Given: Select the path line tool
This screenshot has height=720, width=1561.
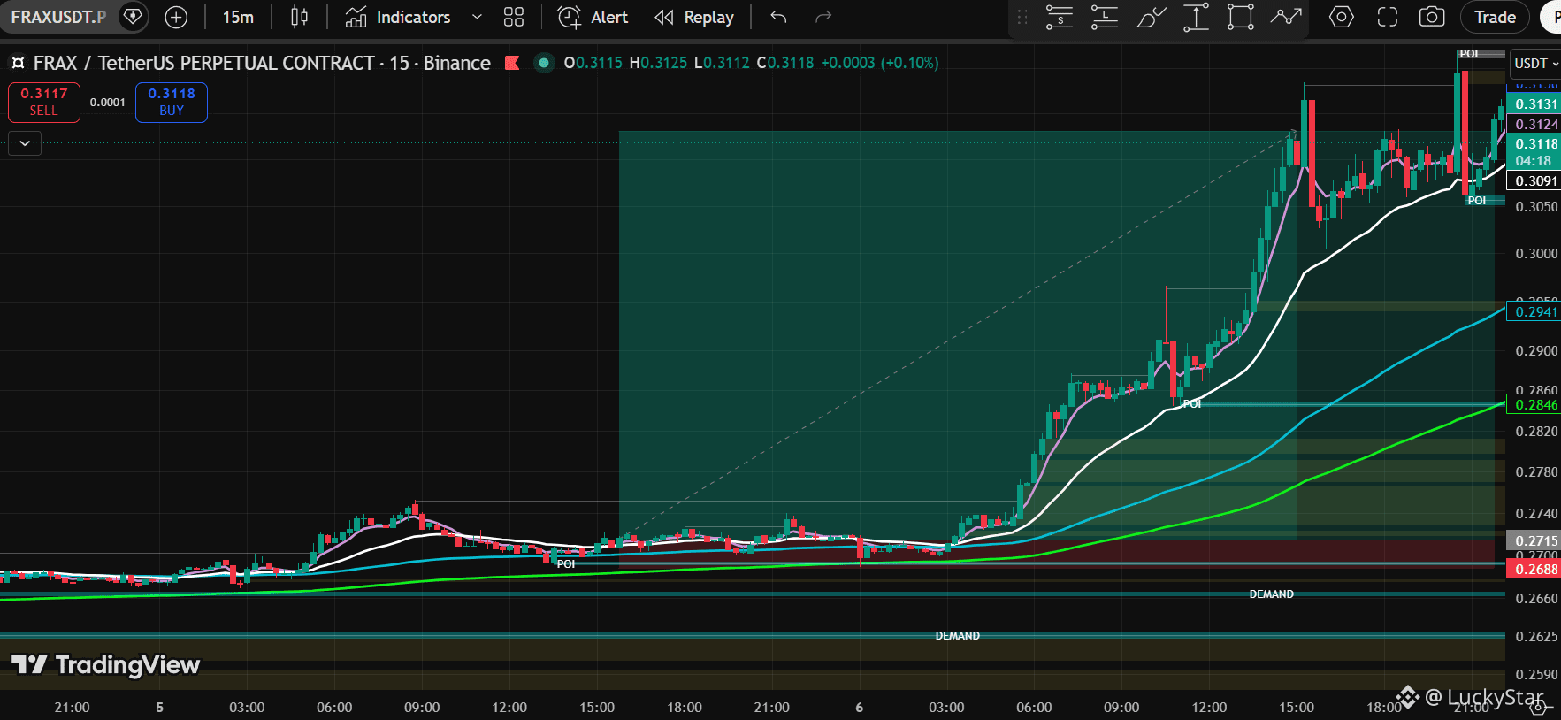Looking at the screenshot, I should [1286, 17].
